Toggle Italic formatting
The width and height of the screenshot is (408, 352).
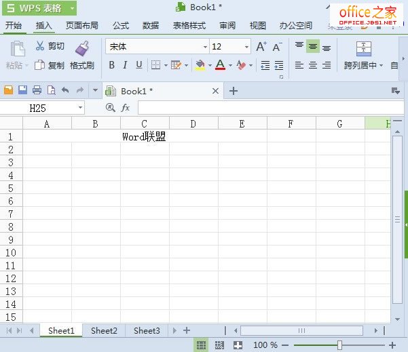click(x=125, y=65)
